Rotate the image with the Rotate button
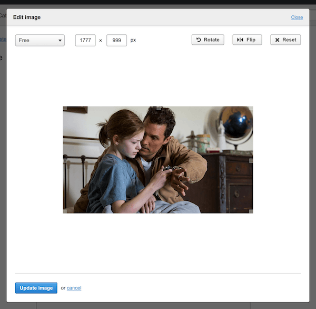The image size is (316, 309). coord(208,40)
